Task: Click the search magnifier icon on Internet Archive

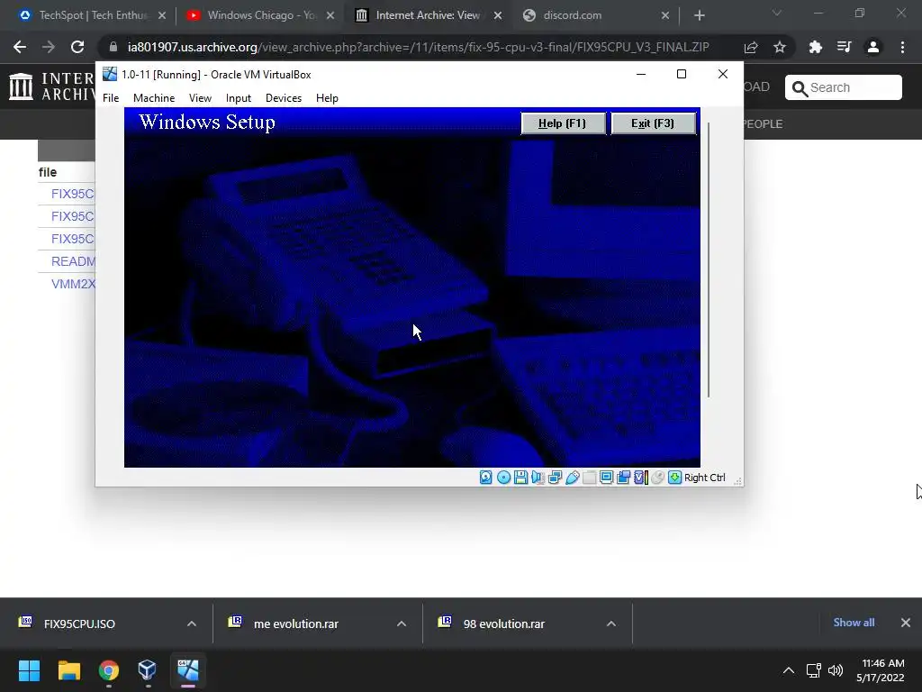Action: (800, 88)
